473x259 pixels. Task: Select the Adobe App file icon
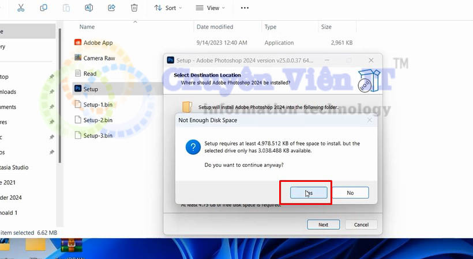pos(78,43)
